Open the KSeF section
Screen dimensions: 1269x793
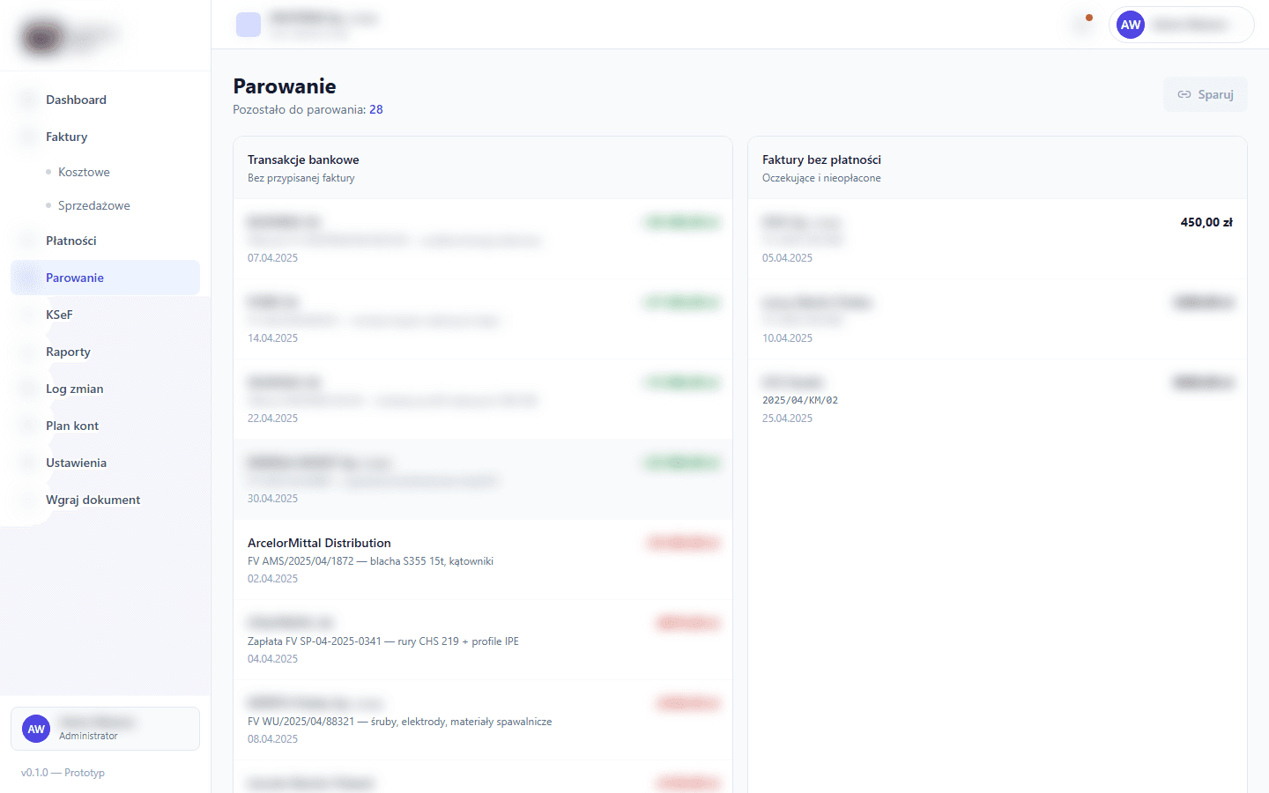pyautogui.click(x=105, y=315)
